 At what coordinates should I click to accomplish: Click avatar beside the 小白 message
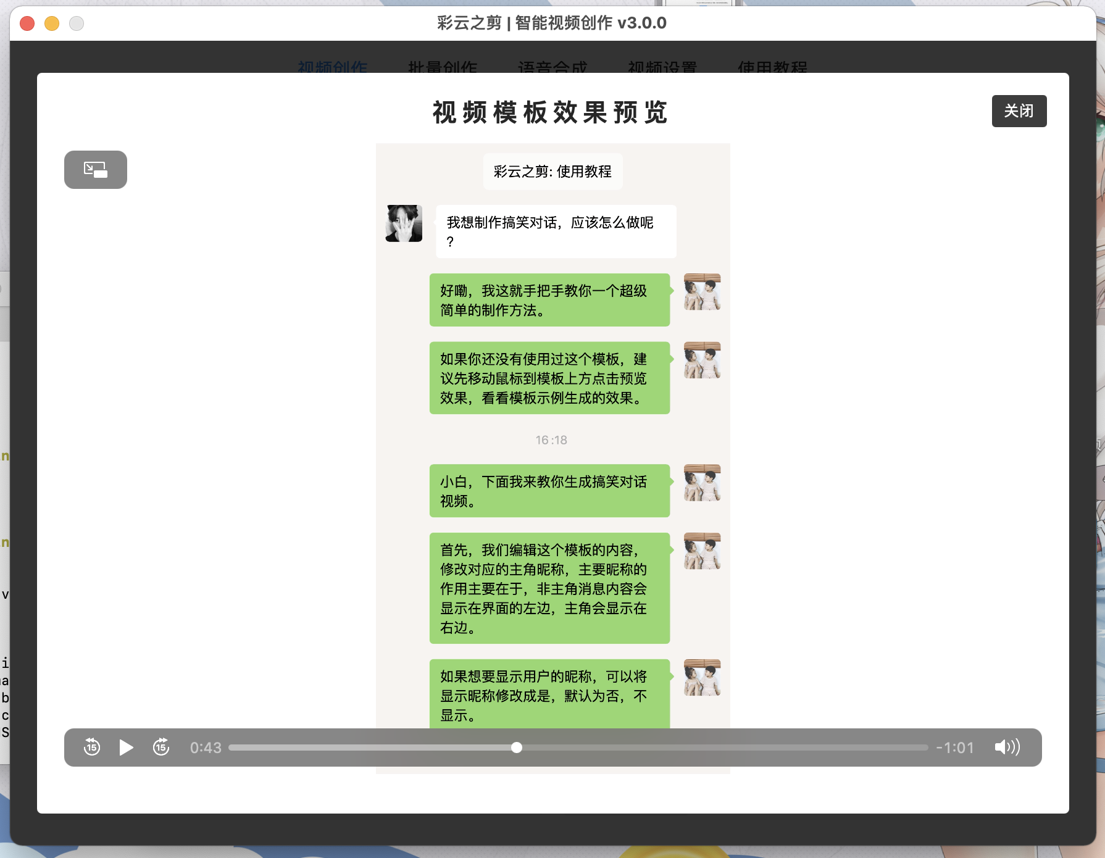(703, 483)
